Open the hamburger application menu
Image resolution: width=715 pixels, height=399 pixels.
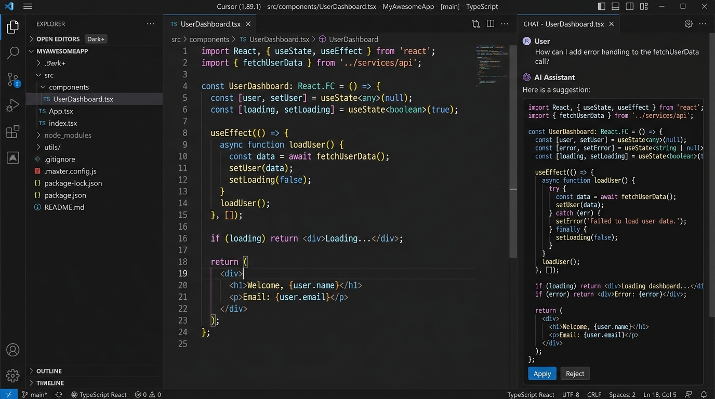(x=28, y=7)
